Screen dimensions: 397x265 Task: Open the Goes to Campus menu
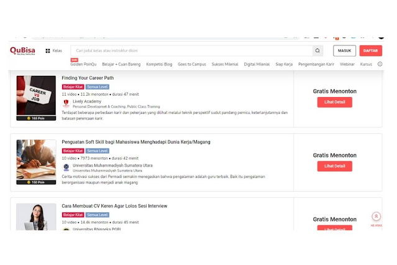pos(192,65)
